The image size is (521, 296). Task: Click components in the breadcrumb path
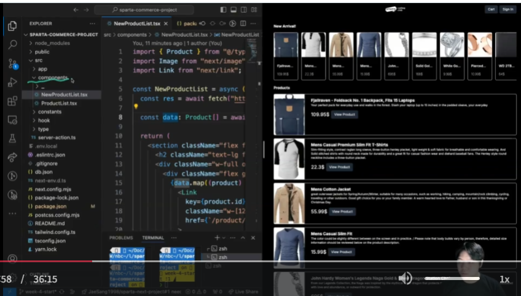point(132,34)
